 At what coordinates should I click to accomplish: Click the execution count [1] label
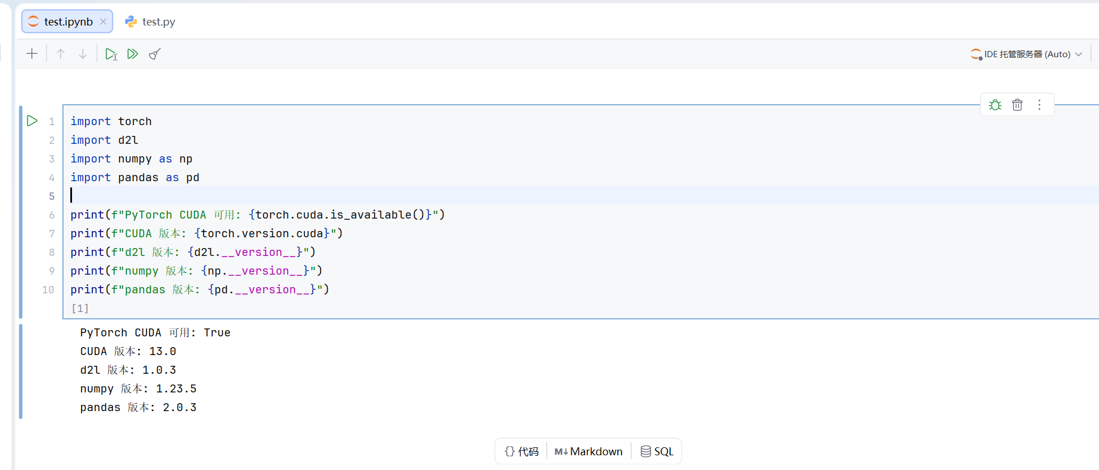coord(80,308)
